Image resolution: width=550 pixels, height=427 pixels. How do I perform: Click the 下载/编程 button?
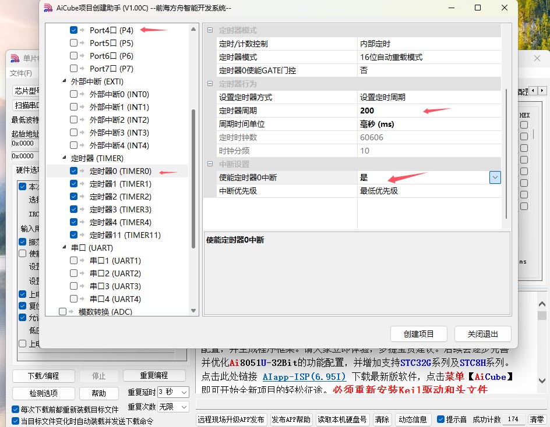click(x=44, y=376)
